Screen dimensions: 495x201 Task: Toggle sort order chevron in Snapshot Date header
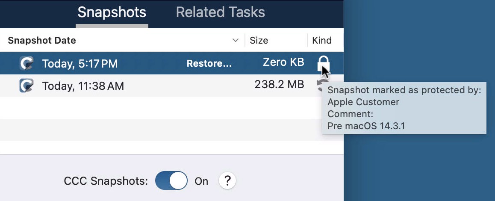click(x=235, y=41)
